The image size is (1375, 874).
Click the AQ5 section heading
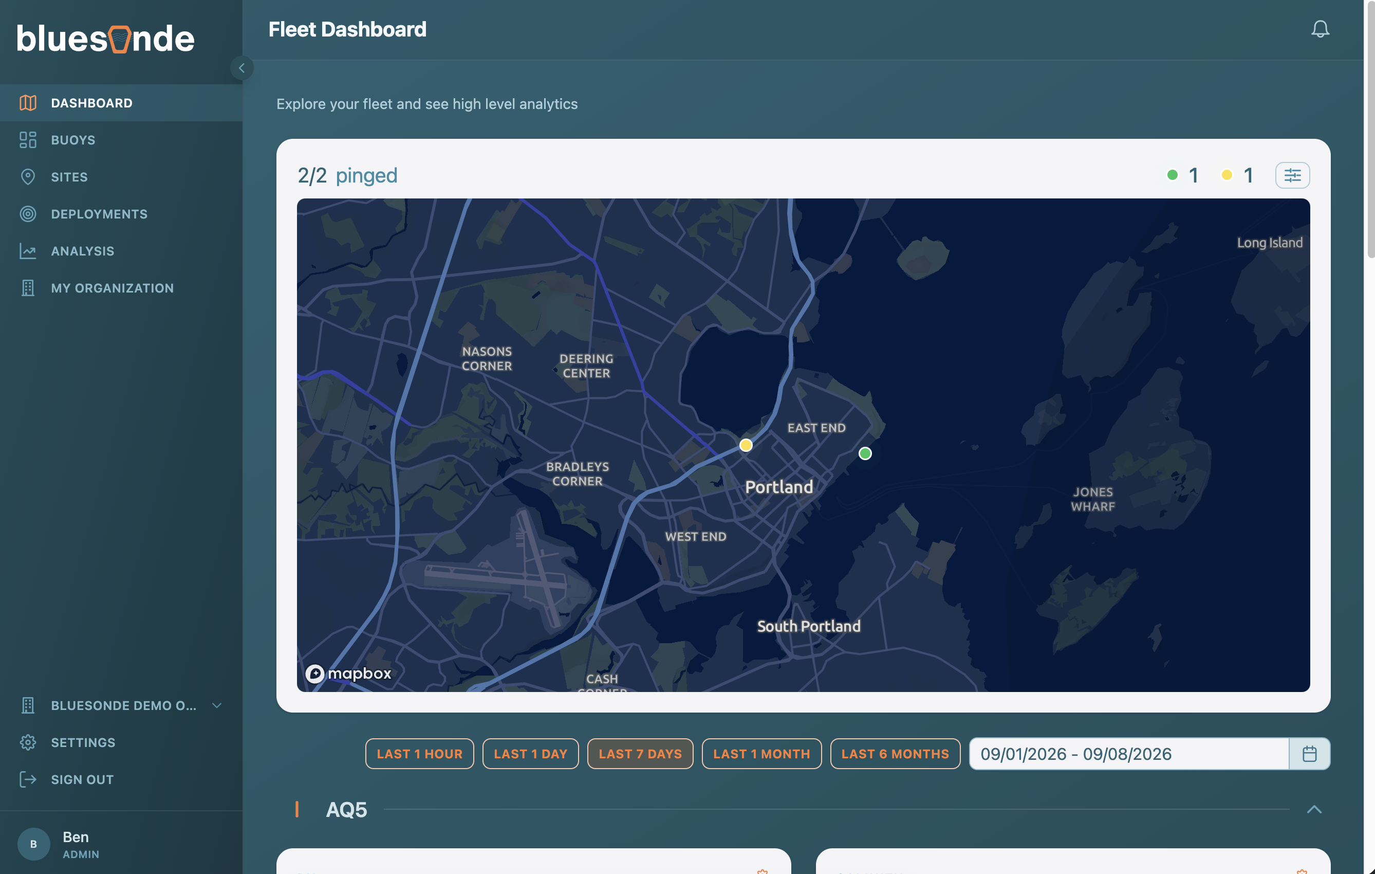(347, 809)
